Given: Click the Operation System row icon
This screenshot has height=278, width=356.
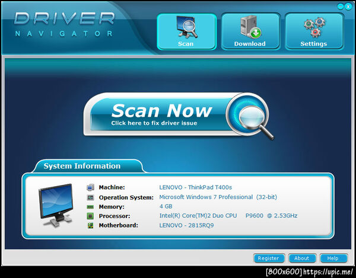Looking at the screenshot, I should 90,197.
